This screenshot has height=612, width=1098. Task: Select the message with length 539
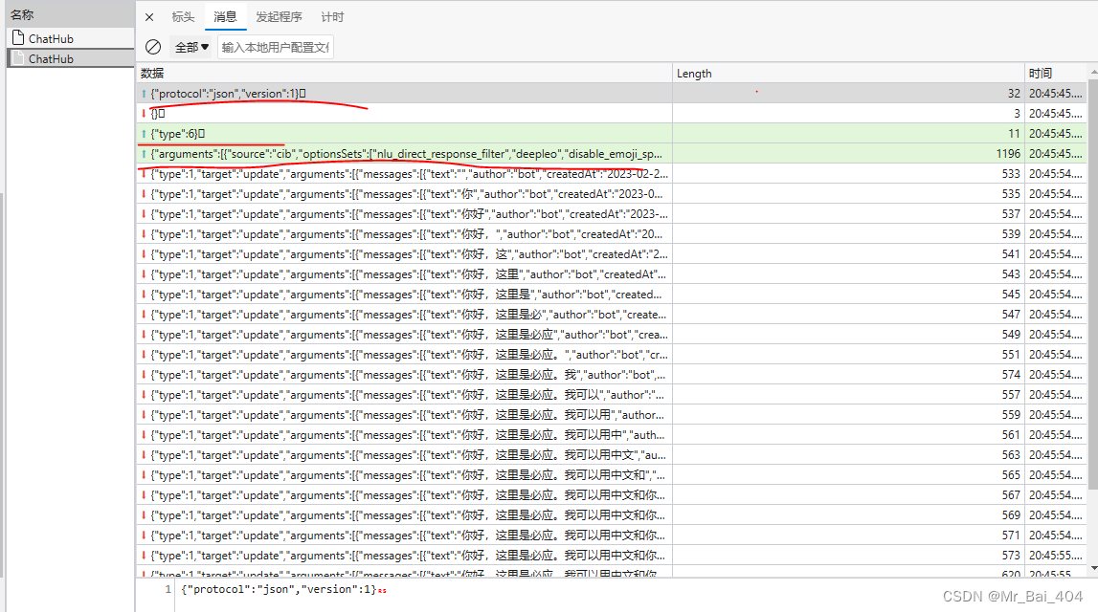pyautogui.click(x=612, y=233)
